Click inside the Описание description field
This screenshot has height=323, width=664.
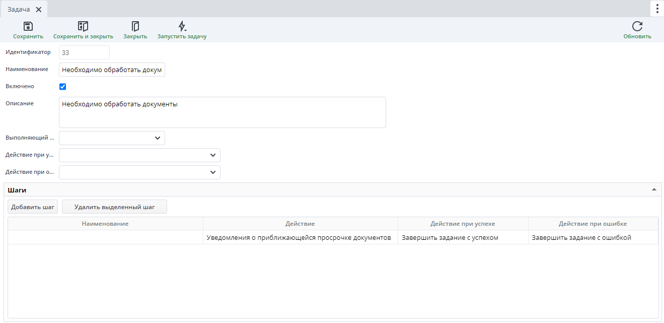(222, 112)
